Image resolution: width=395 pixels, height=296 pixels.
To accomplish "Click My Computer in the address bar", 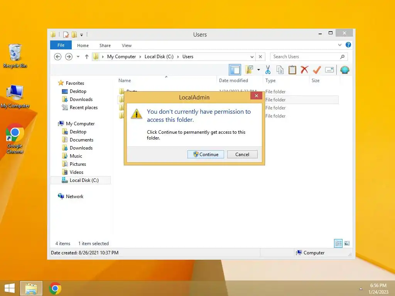I will coord(122,57).
